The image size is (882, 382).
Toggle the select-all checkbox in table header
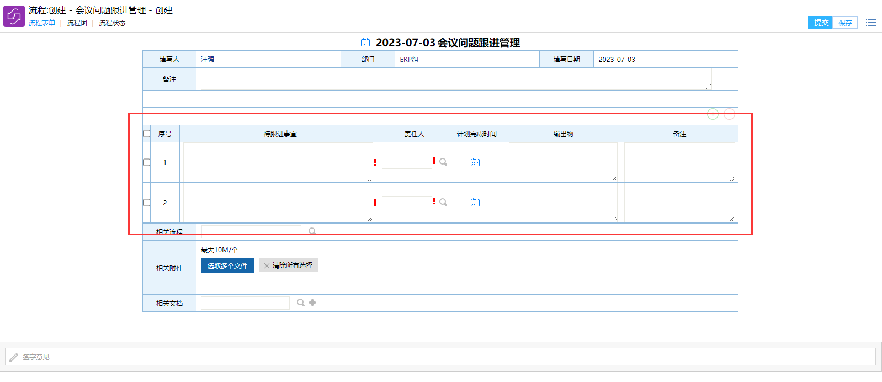pos(147,134)
